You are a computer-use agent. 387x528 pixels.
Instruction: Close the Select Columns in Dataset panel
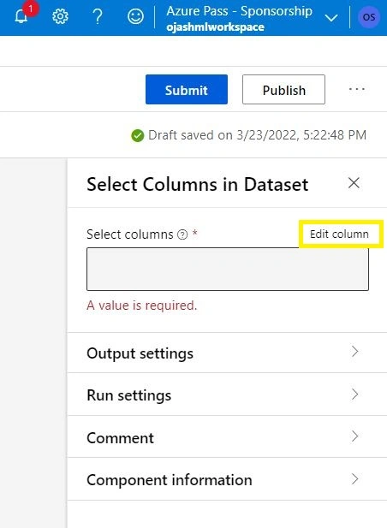coord(354,183)
